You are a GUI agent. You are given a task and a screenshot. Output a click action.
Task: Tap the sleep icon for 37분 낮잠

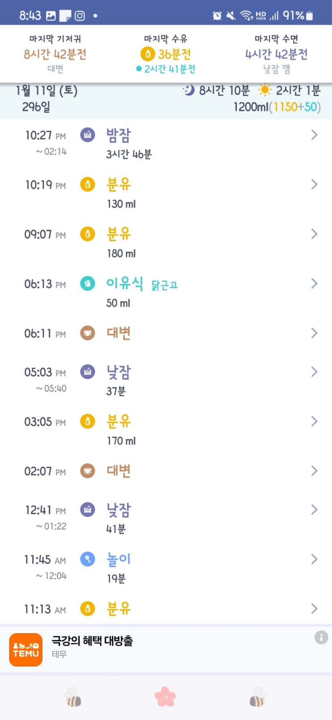(88, 372)
